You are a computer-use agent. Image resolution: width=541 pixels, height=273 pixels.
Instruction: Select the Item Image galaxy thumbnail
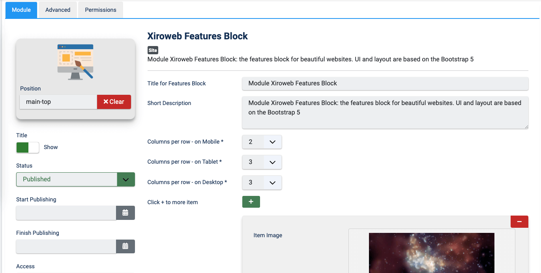432,253
